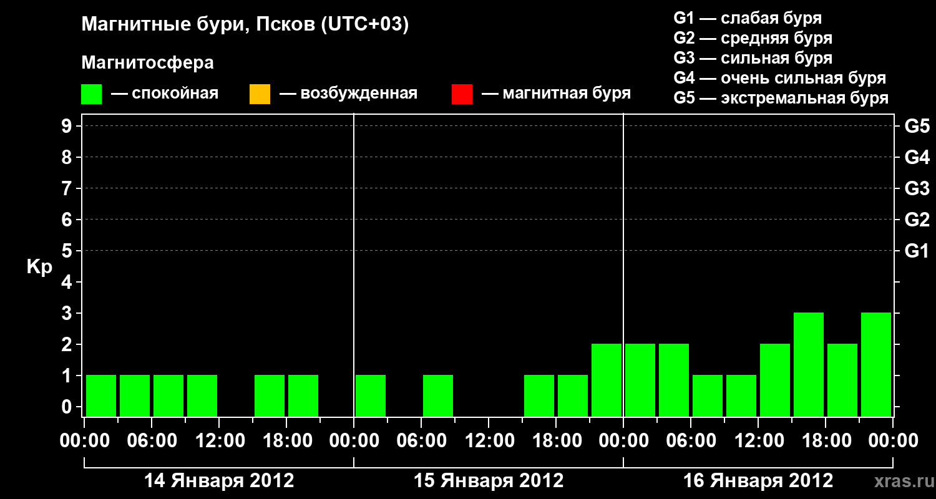Click the 12:00 tick label for 15 Января

[x=489, y=440]
